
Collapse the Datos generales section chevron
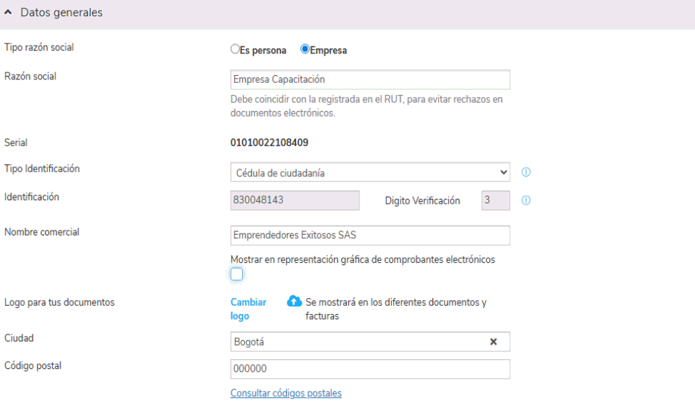[x=8, y=13]
